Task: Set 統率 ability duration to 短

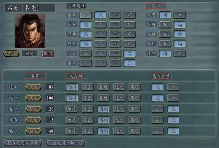Action: tap(173, 87)
